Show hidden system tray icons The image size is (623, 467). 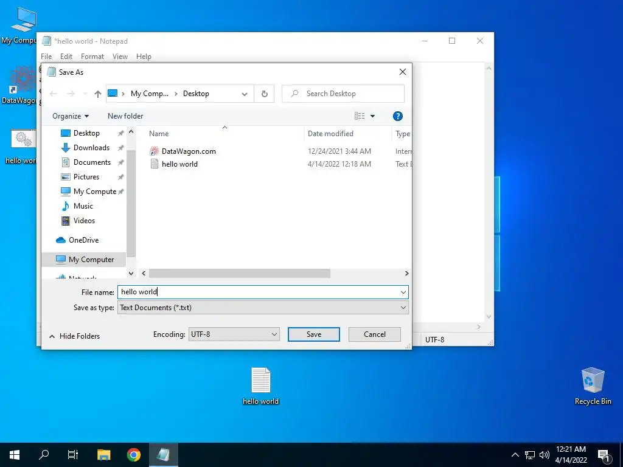click(515, 455)
